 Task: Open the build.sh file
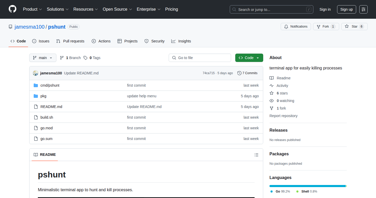click(47, 117)
